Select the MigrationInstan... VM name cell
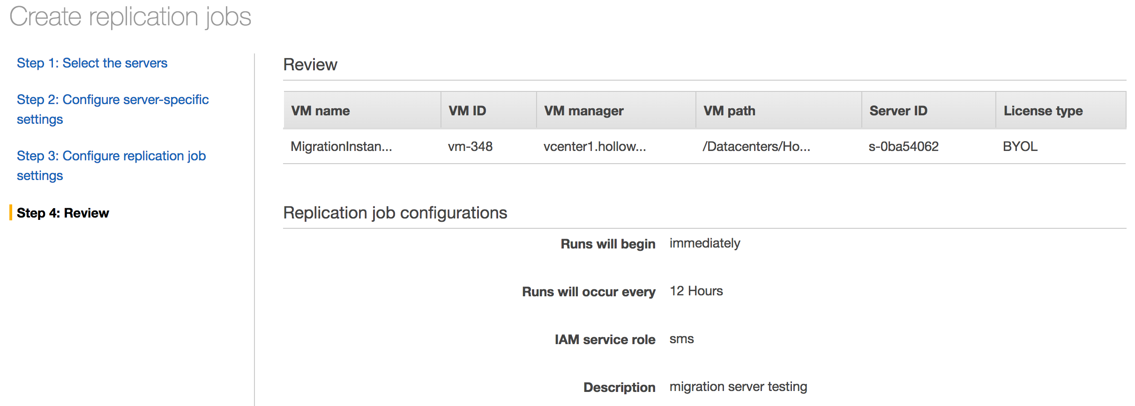 coord(341,146)
